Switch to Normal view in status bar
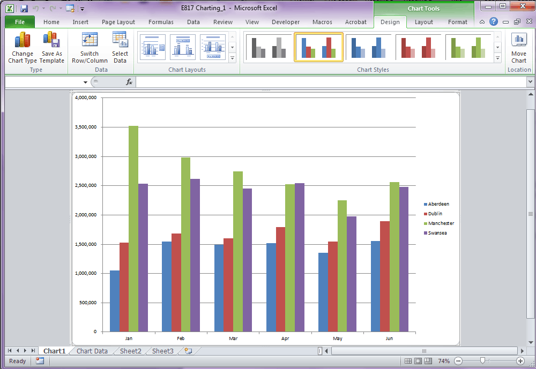 [x=408, y=361]
